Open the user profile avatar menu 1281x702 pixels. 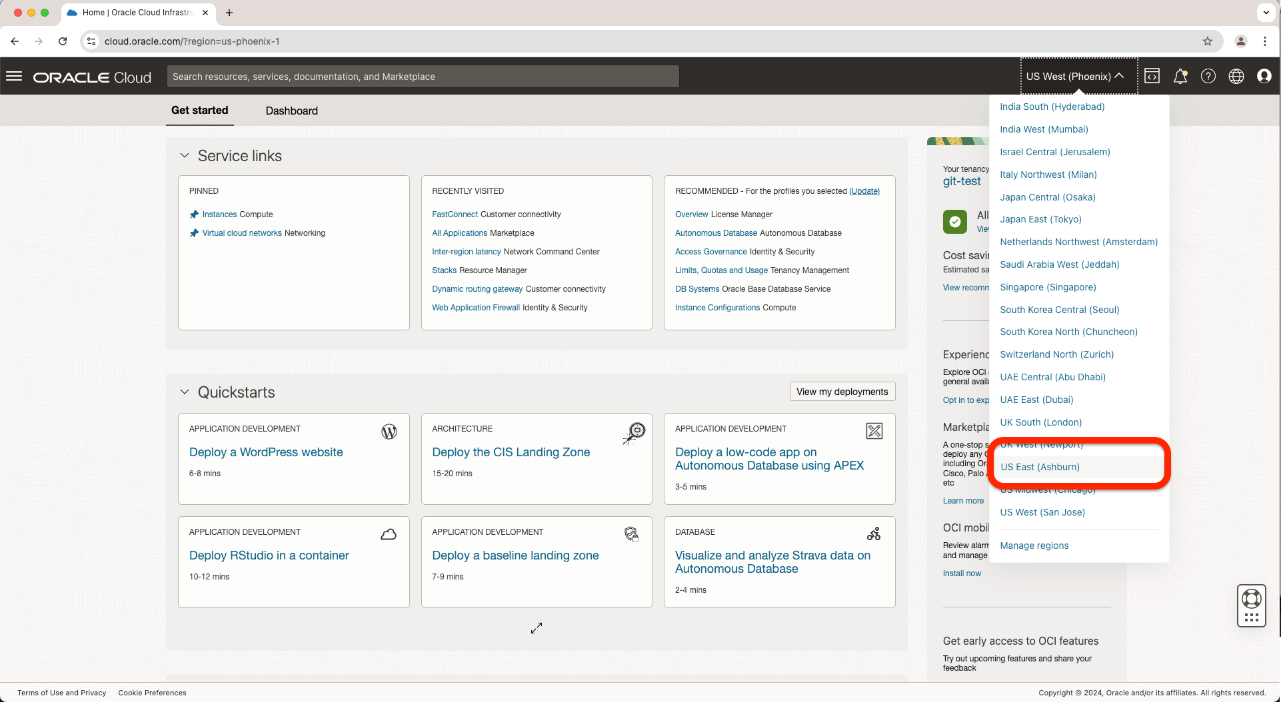(x=1264, y=77)
